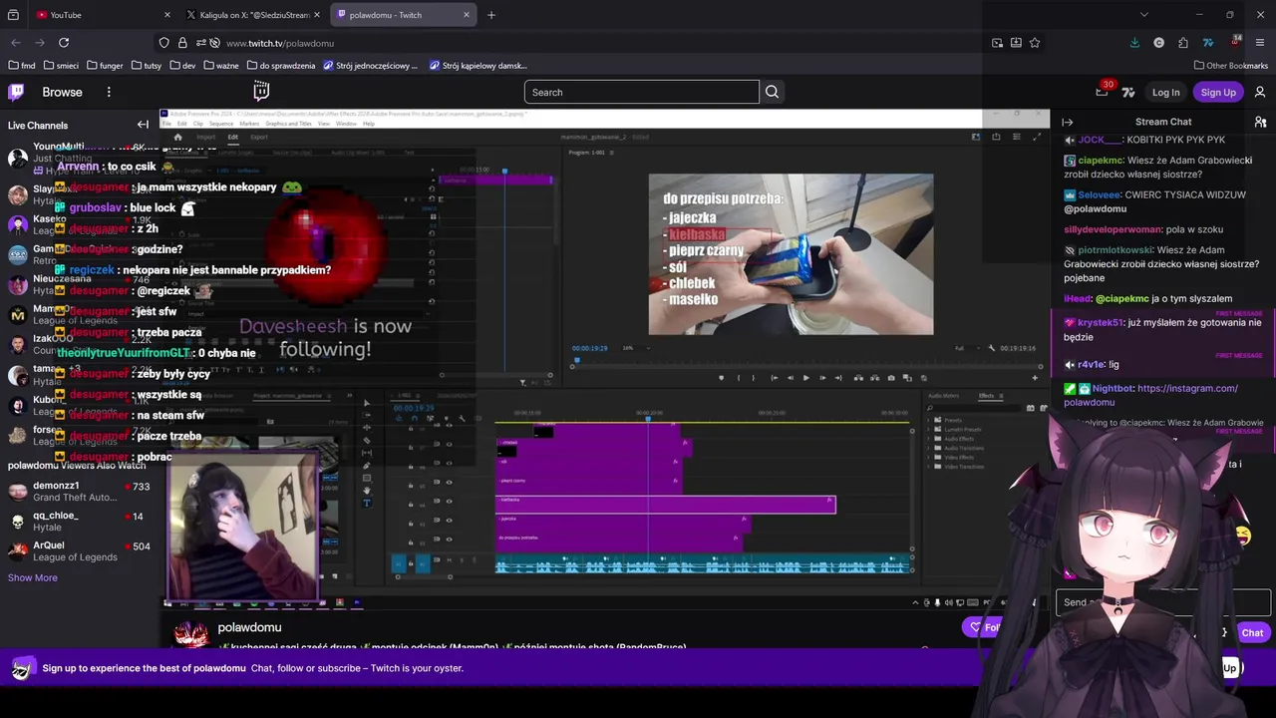Open Program monitor wrench settings
Image resolution: width=1276 pixels, height=718 pixels.
991,348
